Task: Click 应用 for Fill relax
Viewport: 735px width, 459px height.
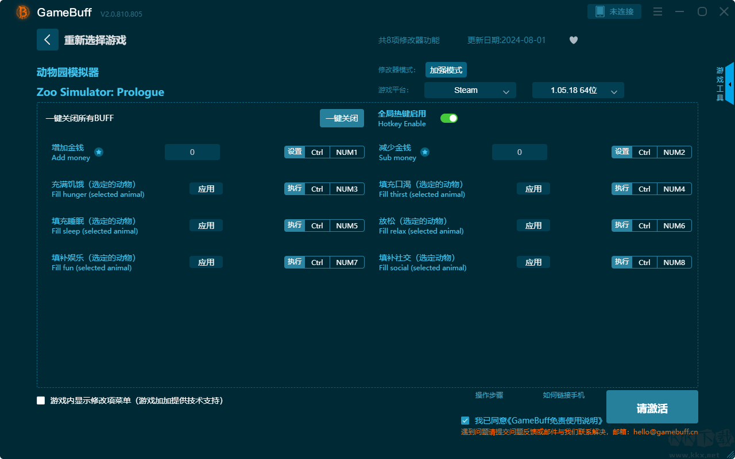Action: click(533, 225)
